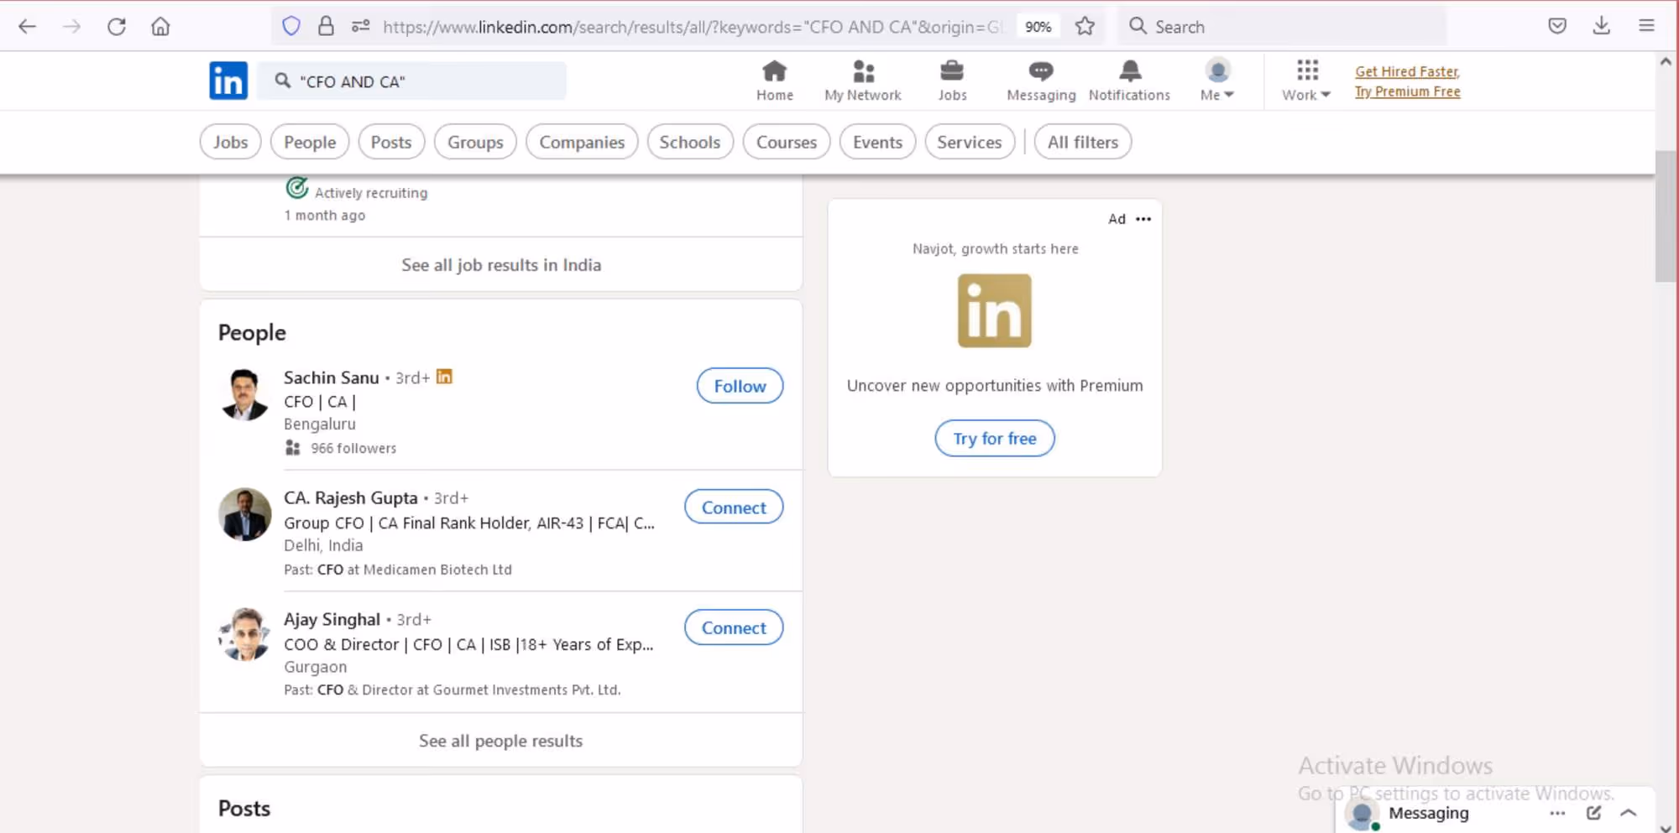Click the browser Search field

(x=1283, y=26)
